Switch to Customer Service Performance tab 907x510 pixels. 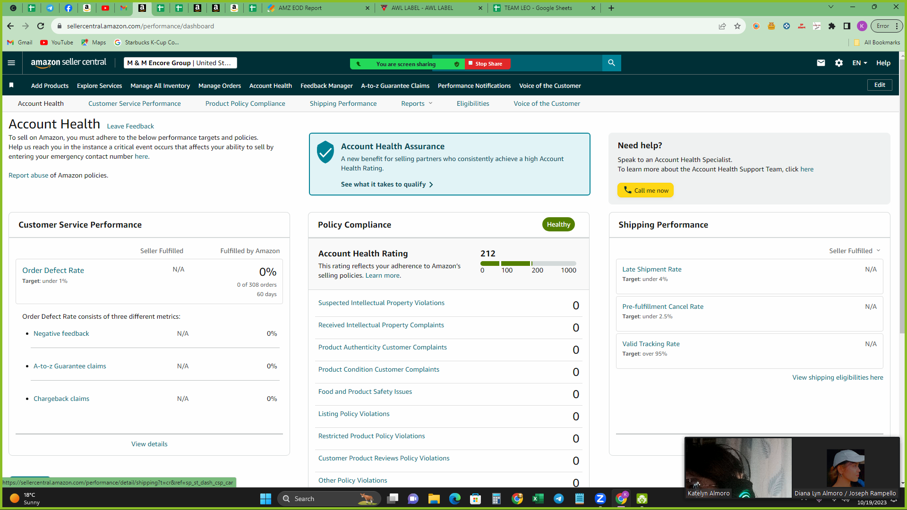135,103
